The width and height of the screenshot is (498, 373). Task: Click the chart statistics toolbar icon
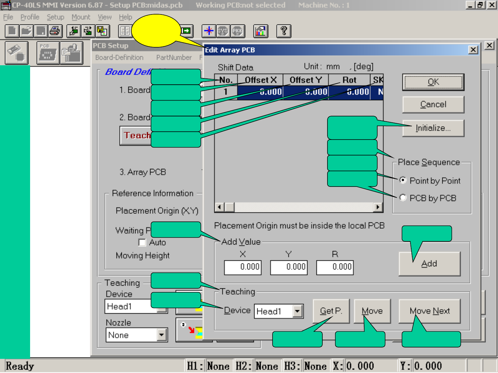point(261,31)
